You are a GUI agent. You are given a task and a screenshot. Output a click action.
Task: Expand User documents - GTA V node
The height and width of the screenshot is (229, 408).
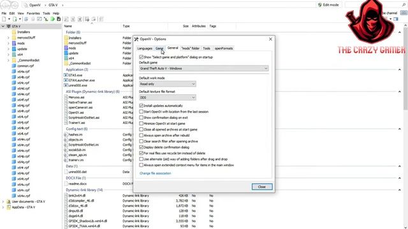point(3,202)
